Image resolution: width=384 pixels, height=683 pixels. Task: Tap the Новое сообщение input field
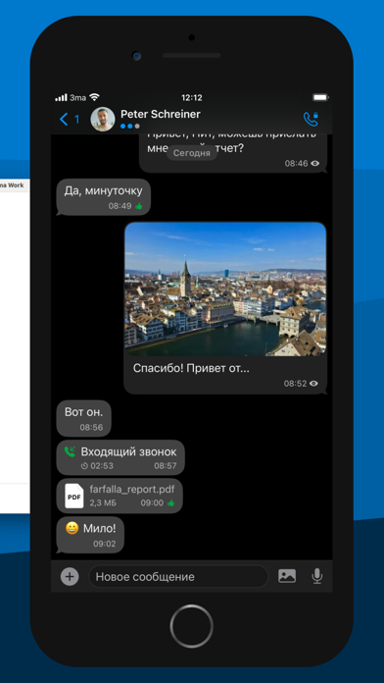coord(178,577)
